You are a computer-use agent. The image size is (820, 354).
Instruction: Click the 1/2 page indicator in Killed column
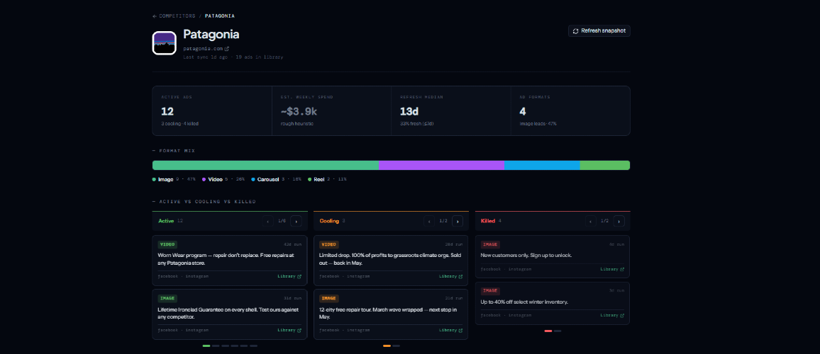605,222
